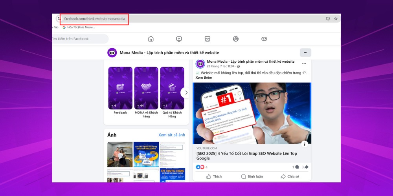393x196 pixels.
Task: Open the Quà từ Khách Hàng album
Action: tap(172, 88)
